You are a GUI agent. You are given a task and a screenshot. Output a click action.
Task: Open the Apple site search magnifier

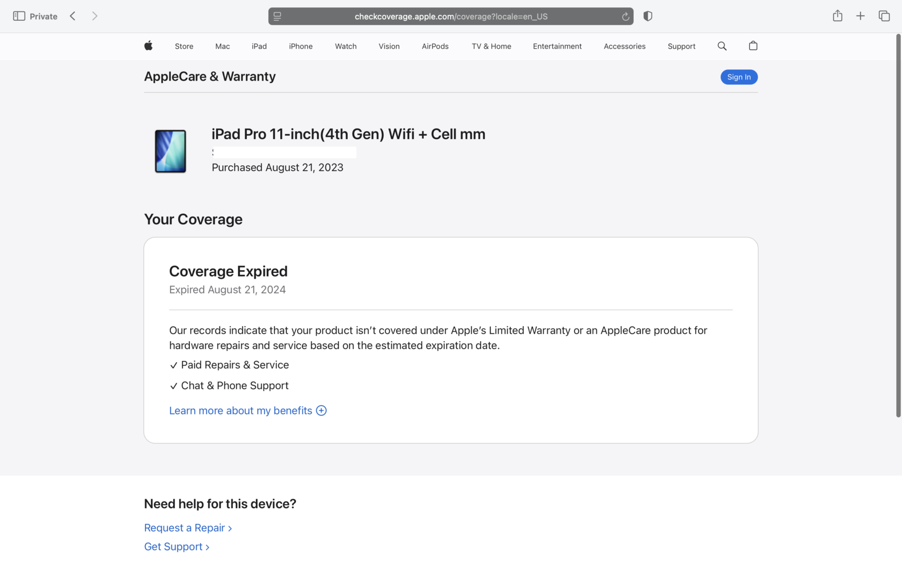click(x=722, y=46)
